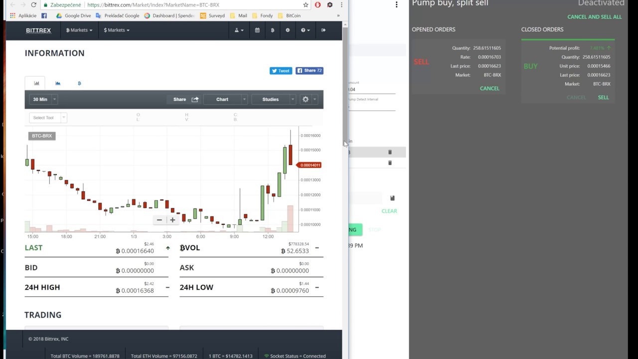Open the Bittrex Labs flask dropdown
The image size is (638, 359).
click(x=239, y=30)
